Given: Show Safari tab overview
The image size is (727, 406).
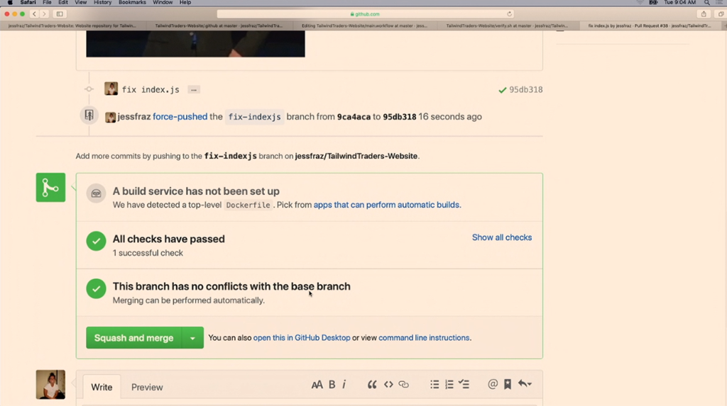Looking at the screenshot, I should pos(721,14).
